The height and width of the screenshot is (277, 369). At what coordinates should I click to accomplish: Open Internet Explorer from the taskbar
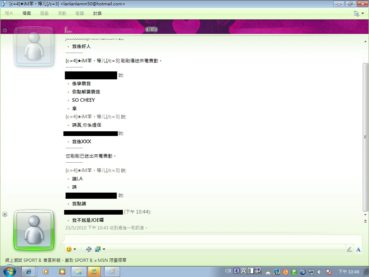point(29,272)
